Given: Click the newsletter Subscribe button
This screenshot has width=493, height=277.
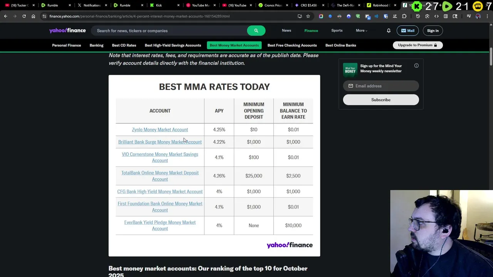Looking at the screenshot, I should pos(381,100).
